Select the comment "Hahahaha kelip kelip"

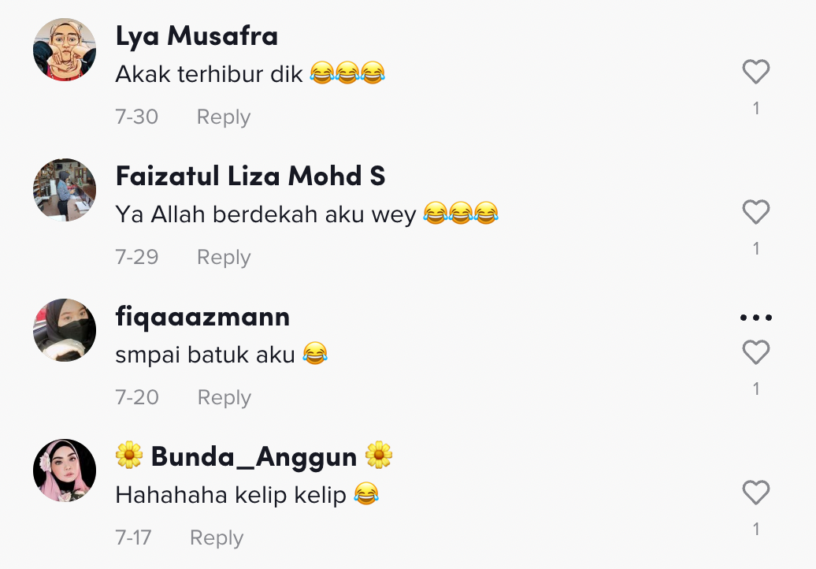pos(231,495)
